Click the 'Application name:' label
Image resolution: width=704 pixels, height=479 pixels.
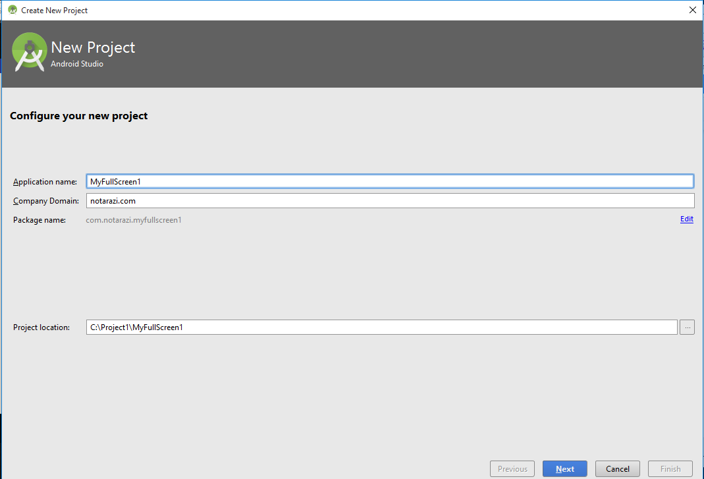click(x=45, y=182)
